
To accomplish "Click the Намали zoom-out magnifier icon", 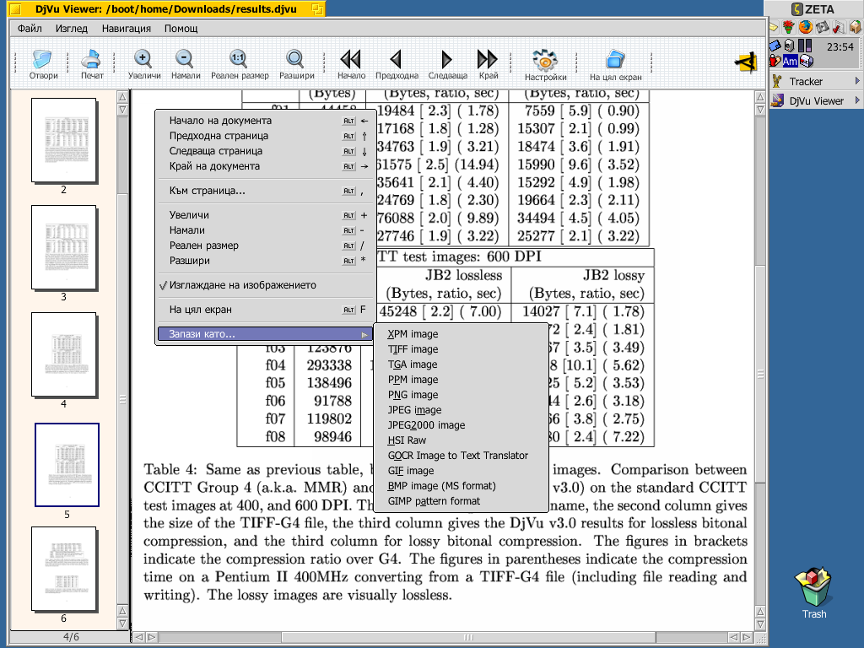I will 185,59.
